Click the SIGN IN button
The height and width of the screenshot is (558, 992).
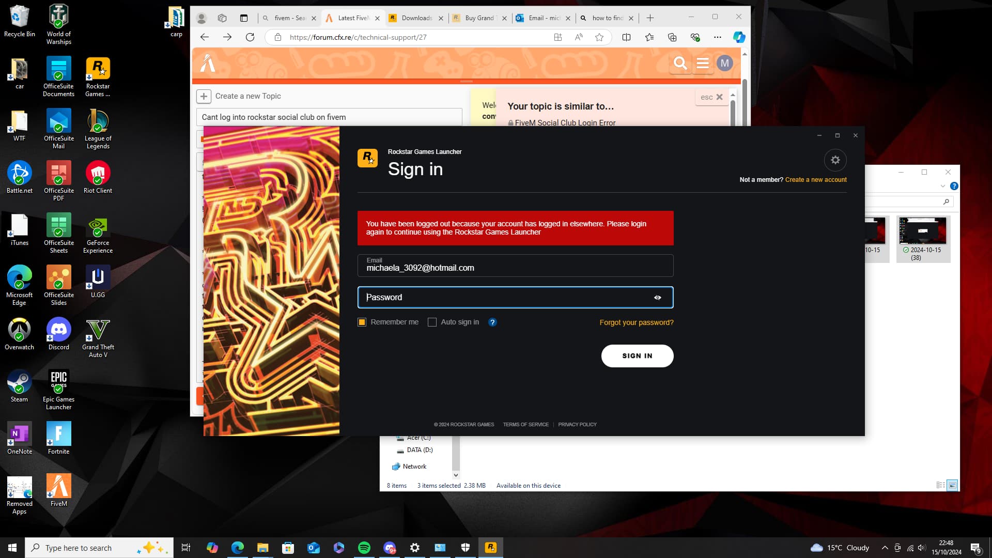tap(637, 356)
